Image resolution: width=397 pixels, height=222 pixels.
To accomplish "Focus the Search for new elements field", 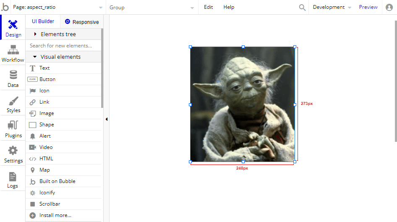I will click(63, 46).
